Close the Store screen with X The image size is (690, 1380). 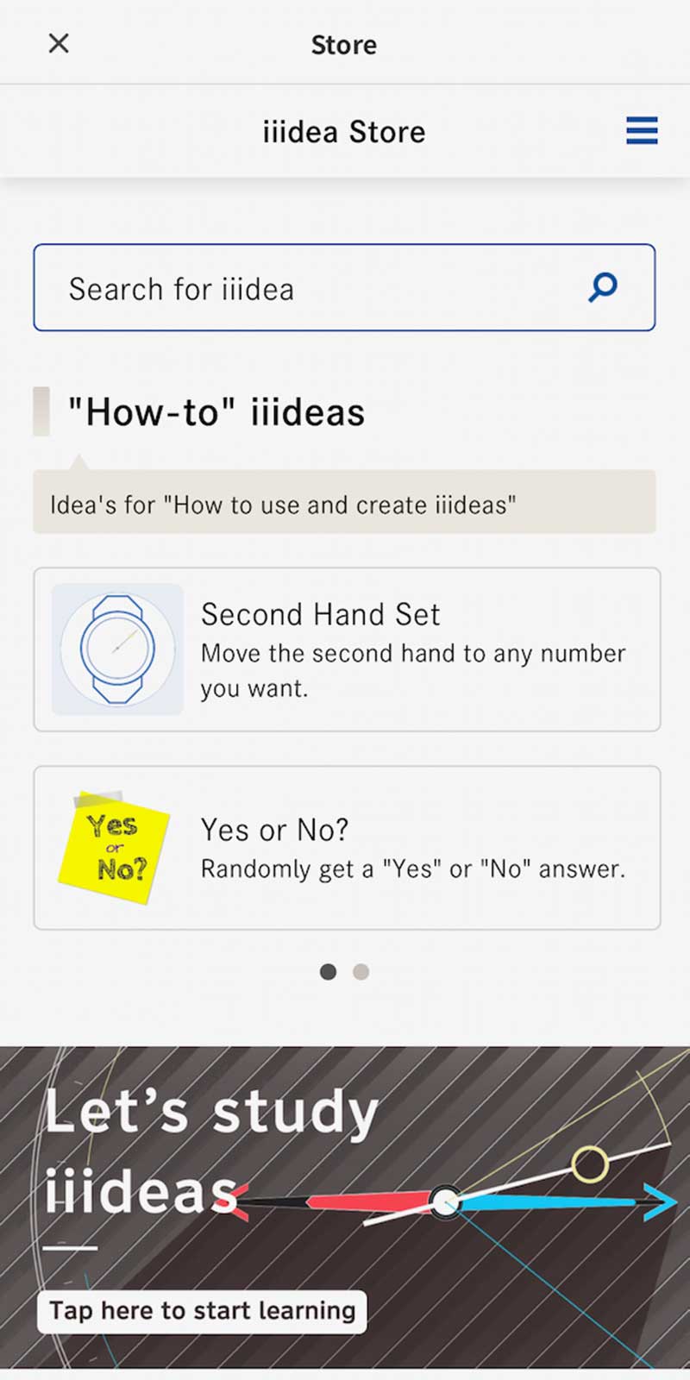coord(59,43)
